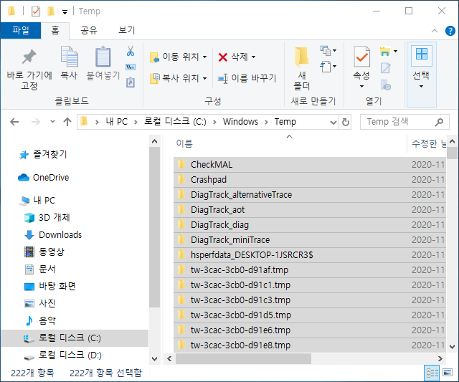Click the paste shortcut icon

tap(131, 82)
